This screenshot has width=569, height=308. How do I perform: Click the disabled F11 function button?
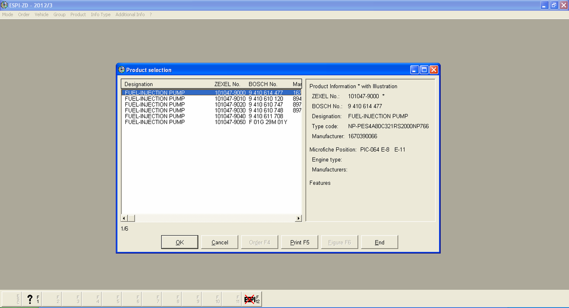tap(232, 299)
